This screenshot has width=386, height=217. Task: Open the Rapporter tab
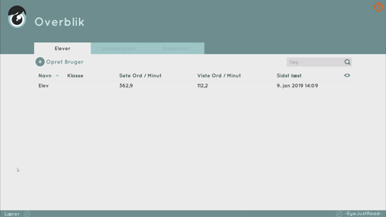[176, 48]
